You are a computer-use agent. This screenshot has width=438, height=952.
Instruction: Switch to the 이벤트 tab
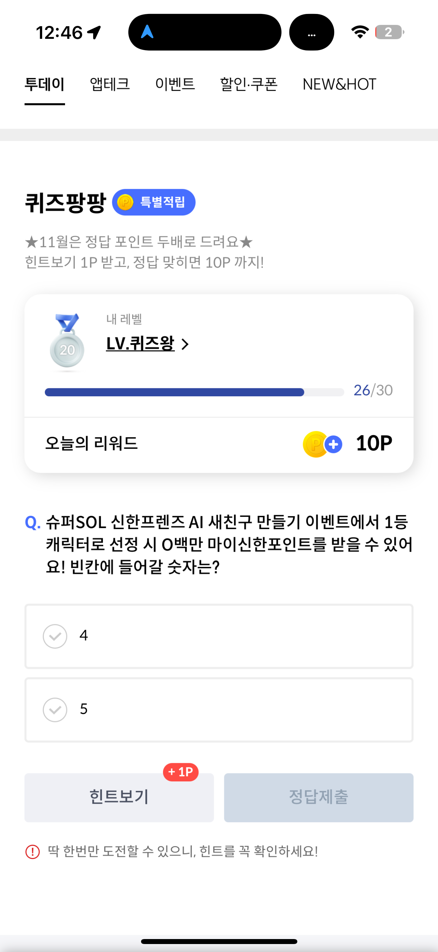175,84
